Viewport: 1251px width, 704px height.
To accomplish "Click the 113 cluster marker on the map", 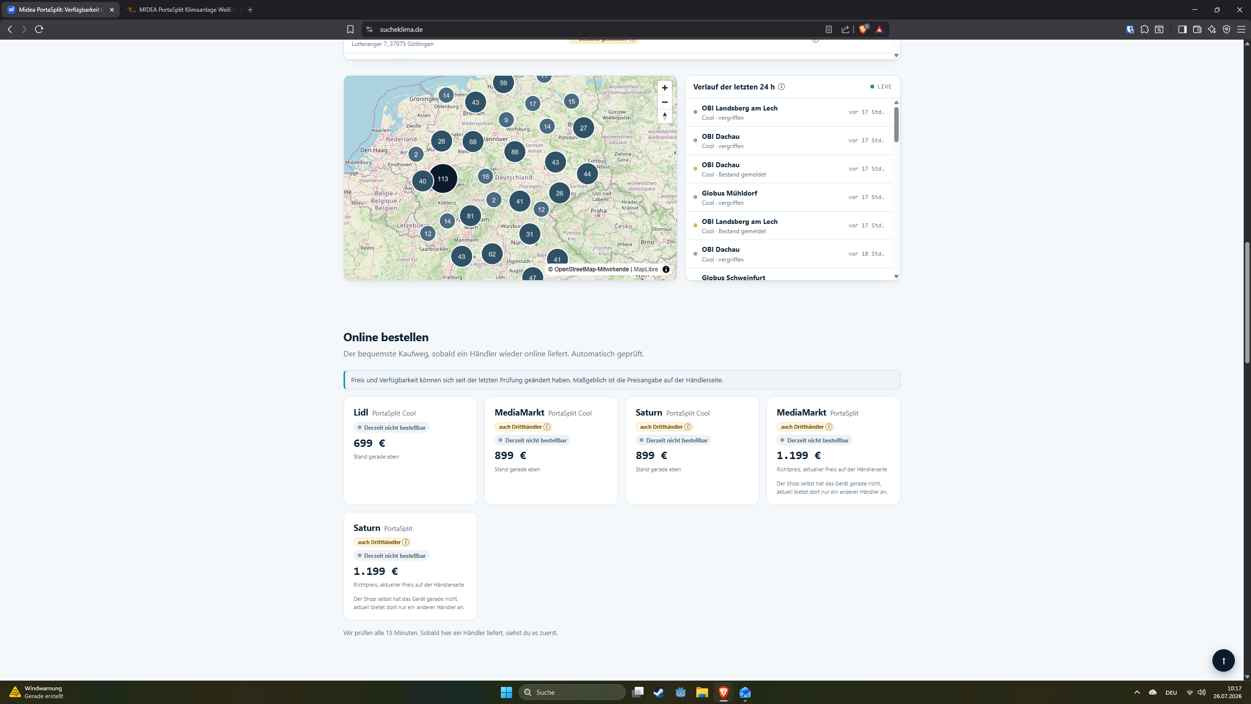I will point(443,179).
